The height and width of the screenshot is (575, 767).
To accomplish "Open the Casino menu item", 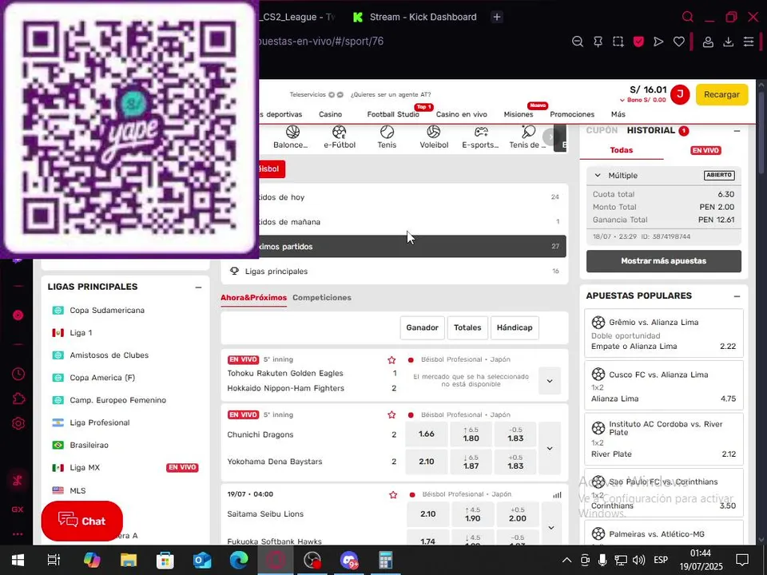I will point(330,114).
